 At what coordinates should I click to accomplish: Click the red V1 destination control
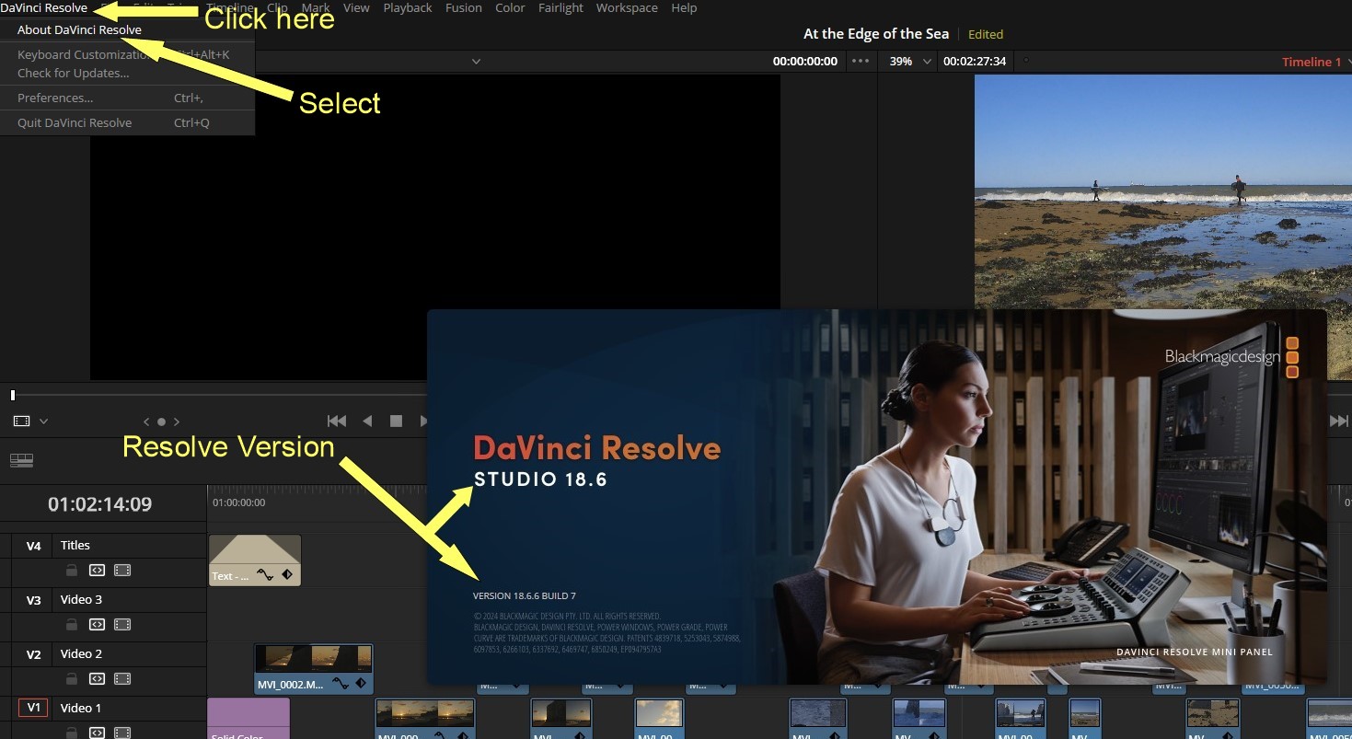pyautogui.click(x=34, y=708)
